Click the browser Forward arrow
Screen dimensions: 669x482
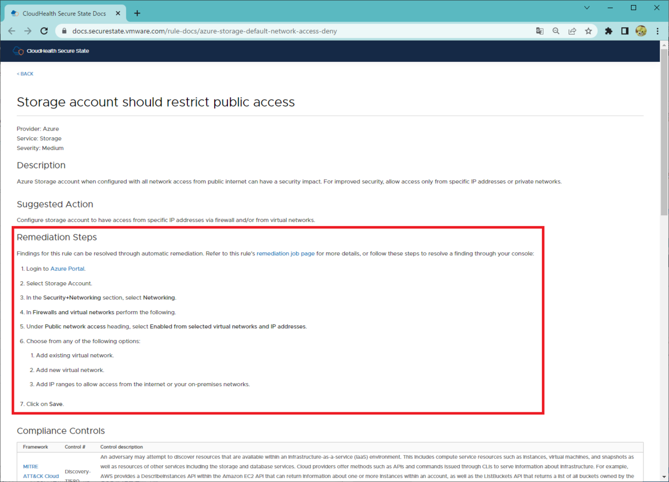(x=28, y=31)
